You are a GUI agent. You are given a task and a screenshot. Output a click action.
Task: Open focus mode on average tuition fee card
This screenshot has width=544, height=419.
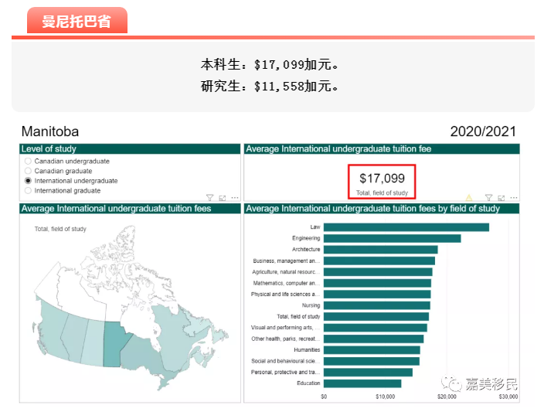pyautogui.click(x=500, y=198)
